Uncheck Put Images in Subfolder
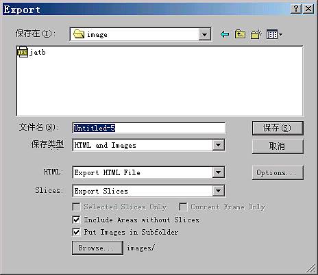 click(76, 232)
